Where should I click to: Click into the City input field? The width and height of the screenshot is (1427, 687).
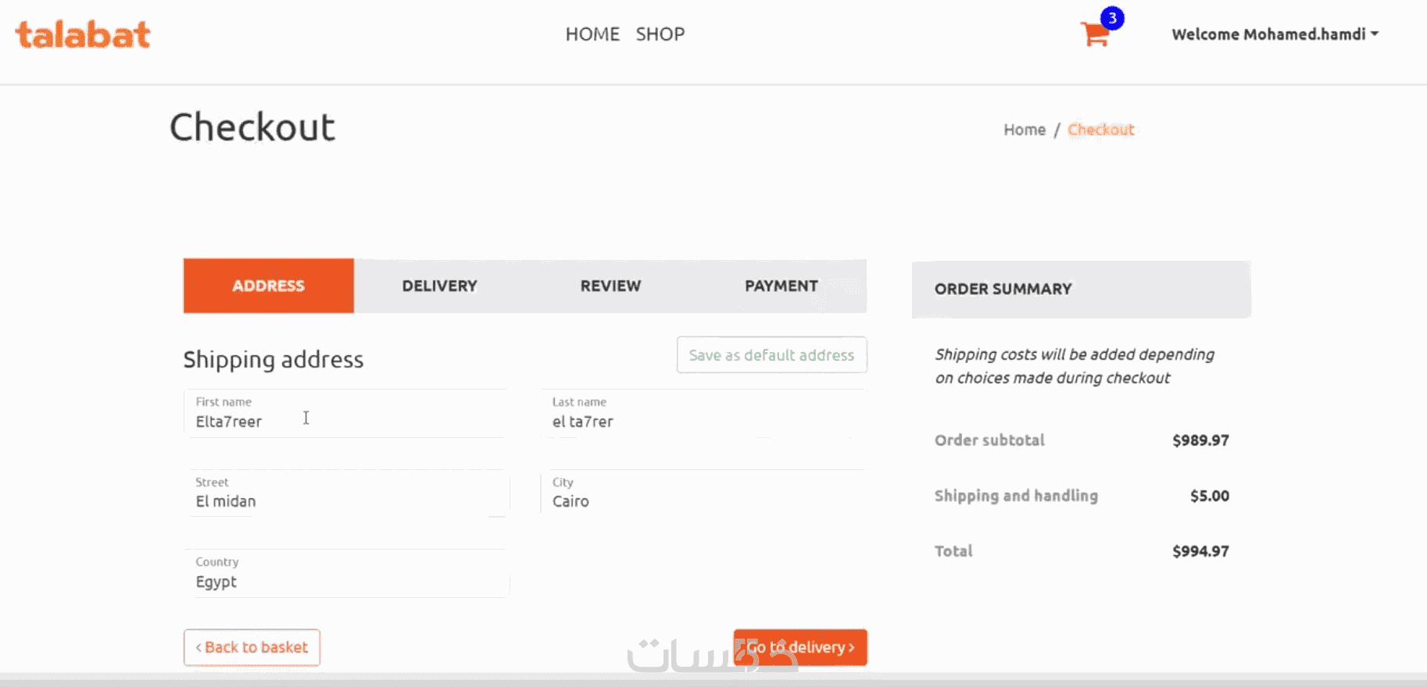point(703,501)
